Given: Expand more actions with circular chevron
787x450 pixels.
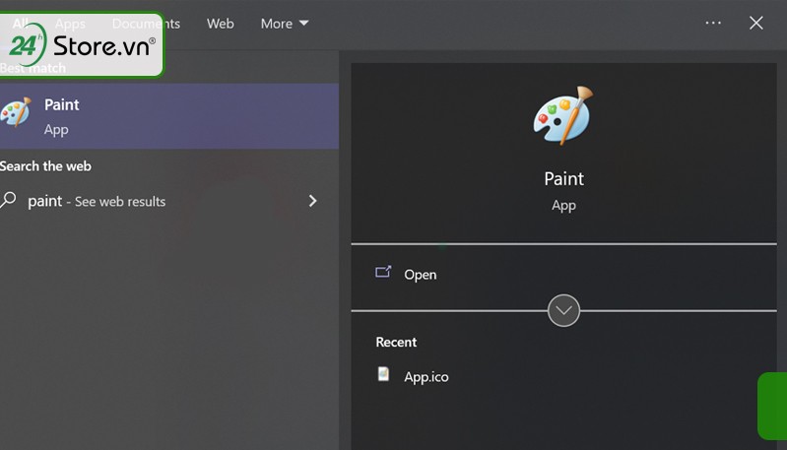Looking at the screenshot, I should click(563, 310).
